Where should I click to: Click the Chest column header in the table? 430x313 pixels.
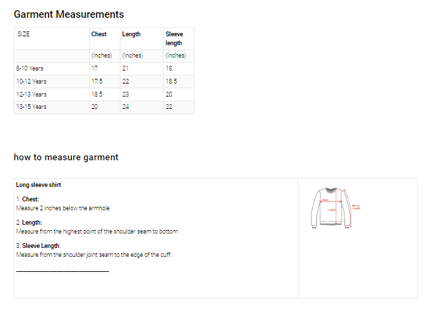click(99, 34)
